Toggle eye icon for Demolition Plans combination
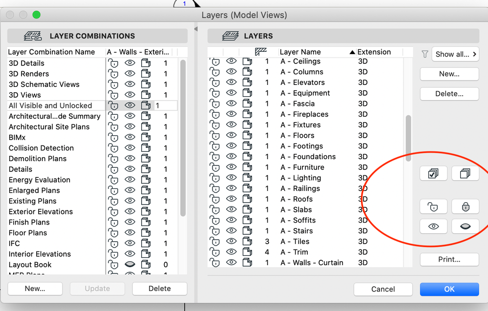The width and height of the screenshot is (488, 311). pyautogui.click(x=130, y=158)
